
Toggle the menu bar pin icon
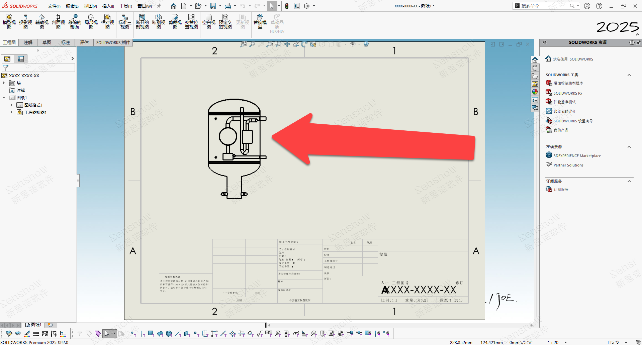pos(159,6)
